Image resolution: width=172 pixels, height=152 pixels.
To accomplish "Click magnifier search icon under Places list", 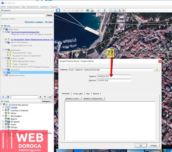I will point(3,97).
